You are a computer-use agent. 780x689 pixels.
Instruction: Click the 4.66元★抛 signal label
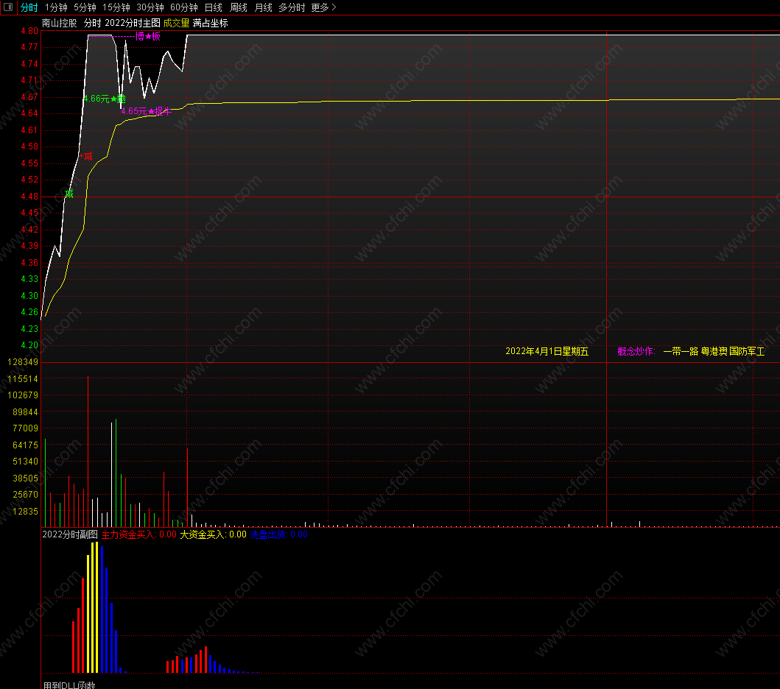tap(105, 99)
